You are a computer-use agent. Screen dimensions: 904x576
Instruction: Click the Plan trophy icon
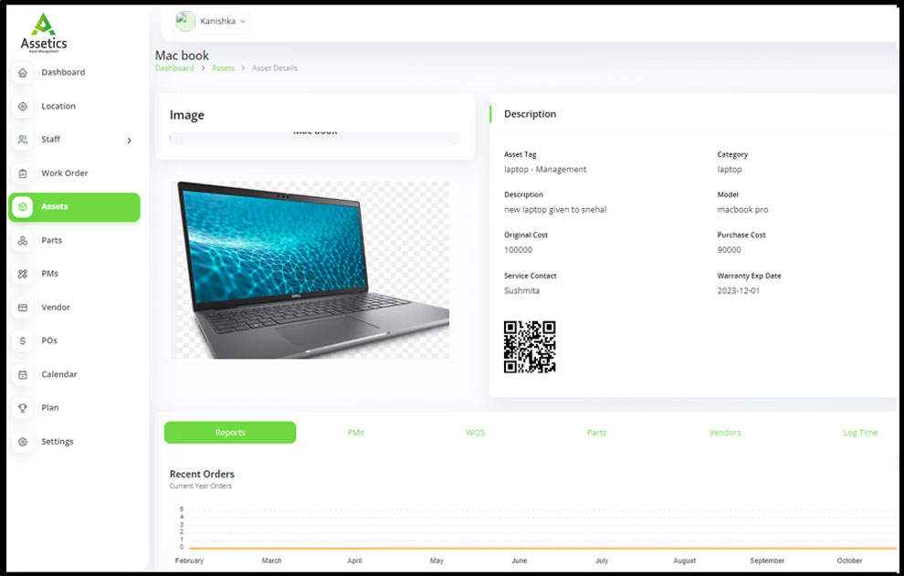click(x=23, y=408)
